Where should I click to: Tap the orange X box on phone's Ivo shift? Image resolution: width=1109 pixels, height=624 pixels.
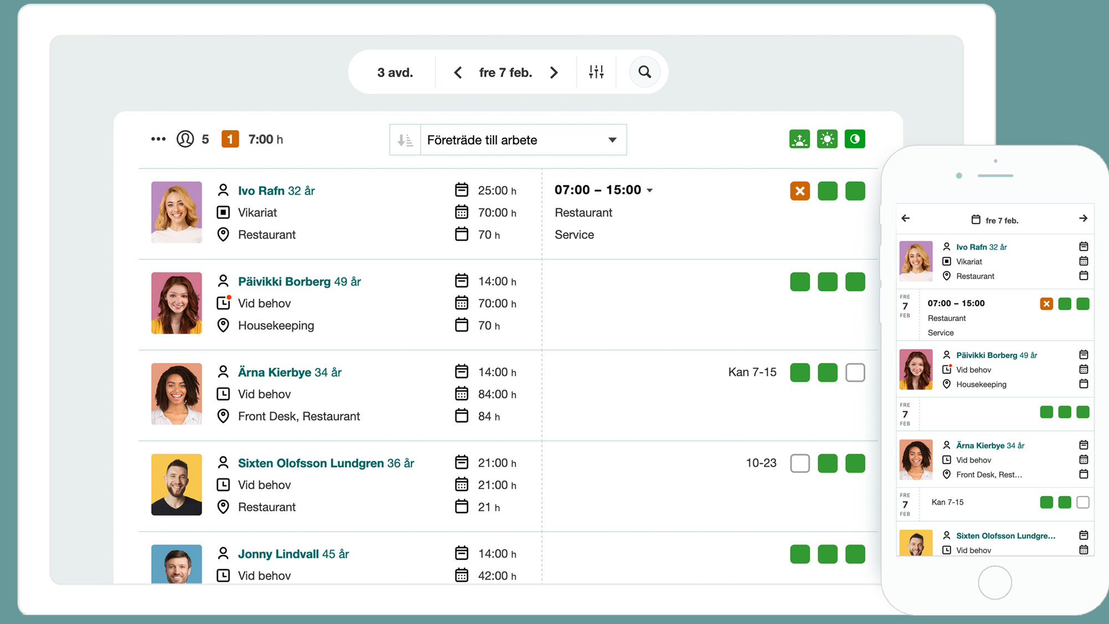pyautogui.click(x=1046, y=304)
